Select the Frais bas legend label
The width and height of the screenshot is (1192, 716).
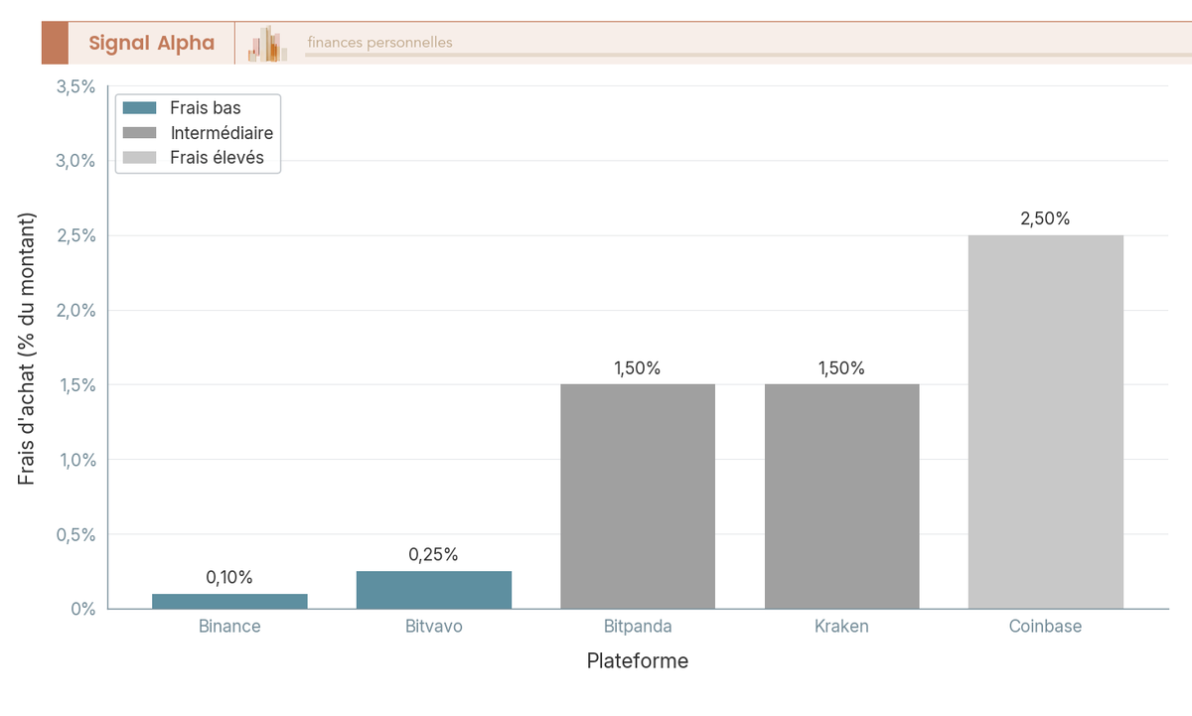[x=206, y=108]
